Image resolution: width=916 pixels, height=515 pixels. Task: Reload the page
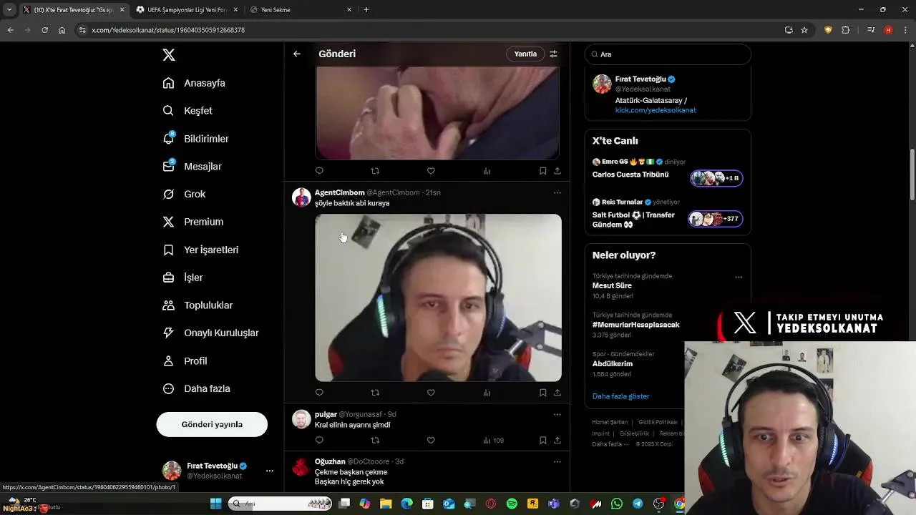coord(44,30)
